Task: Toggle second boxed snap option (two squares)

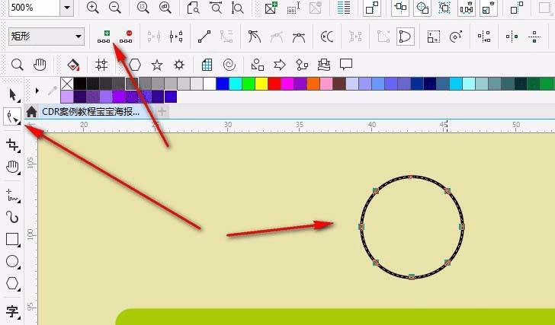Action: (400, 8)
